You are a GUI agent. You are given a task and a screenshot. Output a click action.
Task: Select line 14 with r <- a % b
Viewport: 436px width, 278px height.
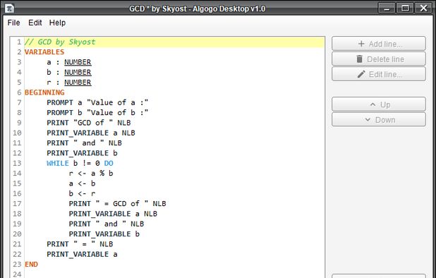point(174,173)
